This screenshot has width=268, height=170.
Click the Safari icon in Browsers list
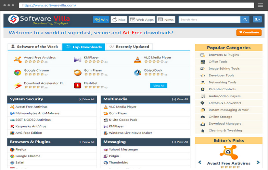(x=12, y=163)
